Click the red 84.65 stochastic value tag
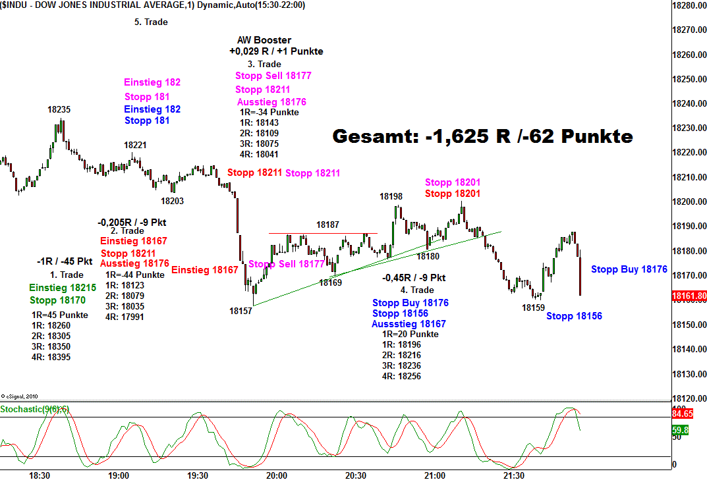This screenshot has height=482, width=707. point(684,414)
